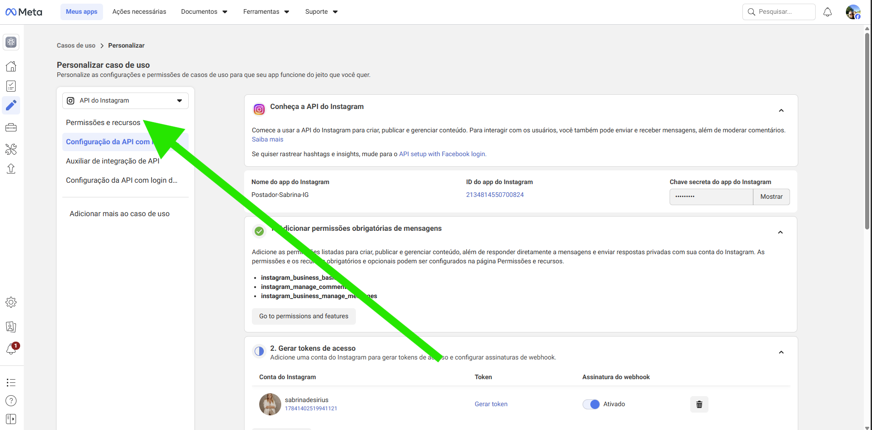Select the pencil use cases icon

click(x=11, y=105)
